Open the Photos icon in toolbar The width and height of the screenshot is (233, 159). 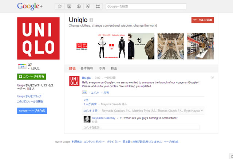(69, 7)
